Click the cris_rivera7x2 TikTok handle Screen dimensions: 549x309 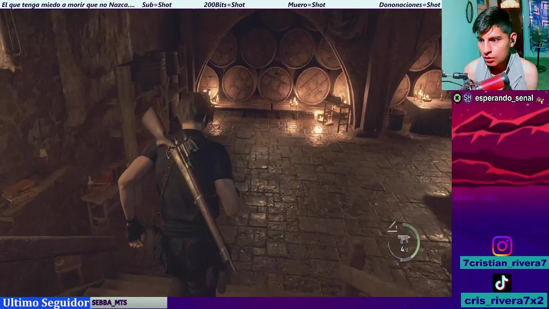[x=504, y=300]
